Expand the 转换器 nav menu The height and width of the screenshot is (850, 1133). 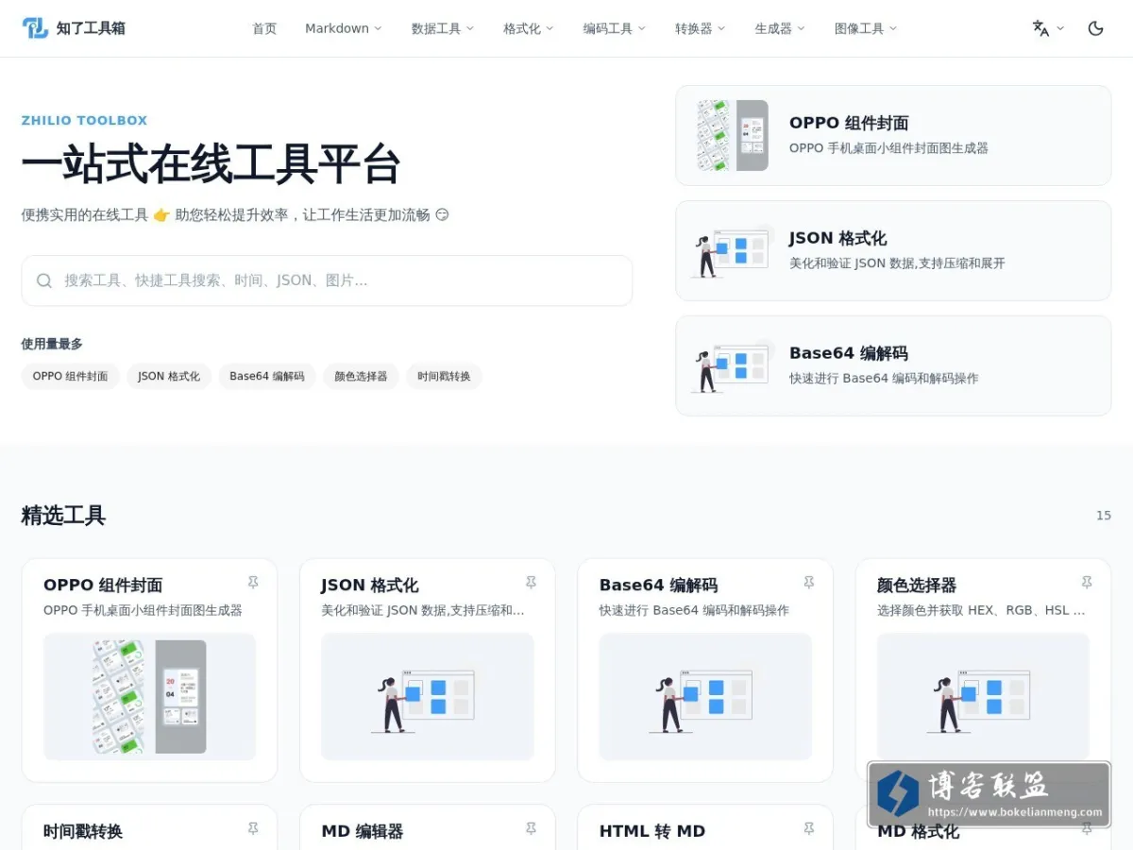coord(701,28)
